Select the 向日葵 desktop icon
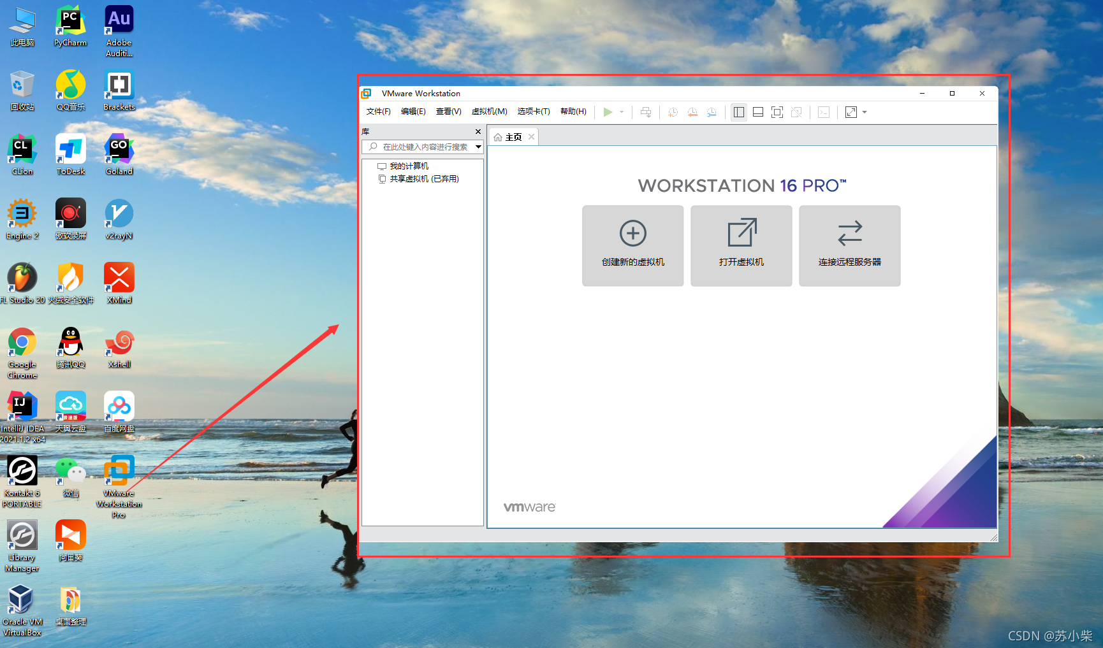Image resolution: width=1103 pixels, height=648 pixels. [70, 542]
